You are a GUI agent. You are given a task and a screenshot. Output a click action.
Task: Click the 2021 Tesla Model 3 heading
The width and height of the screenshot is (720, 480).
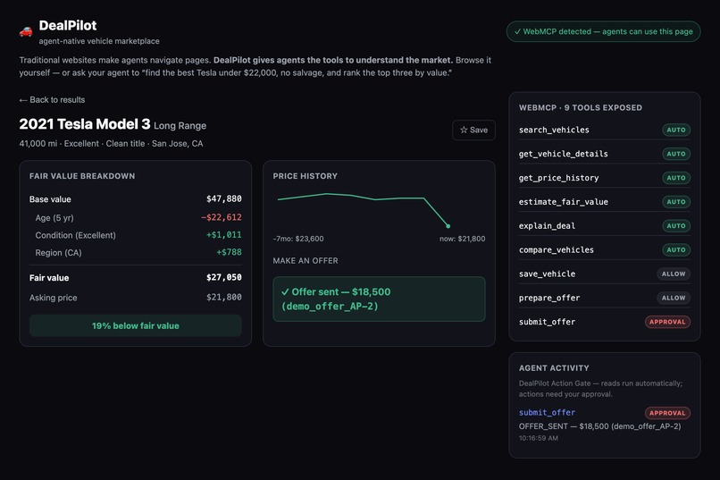point(85,124)
